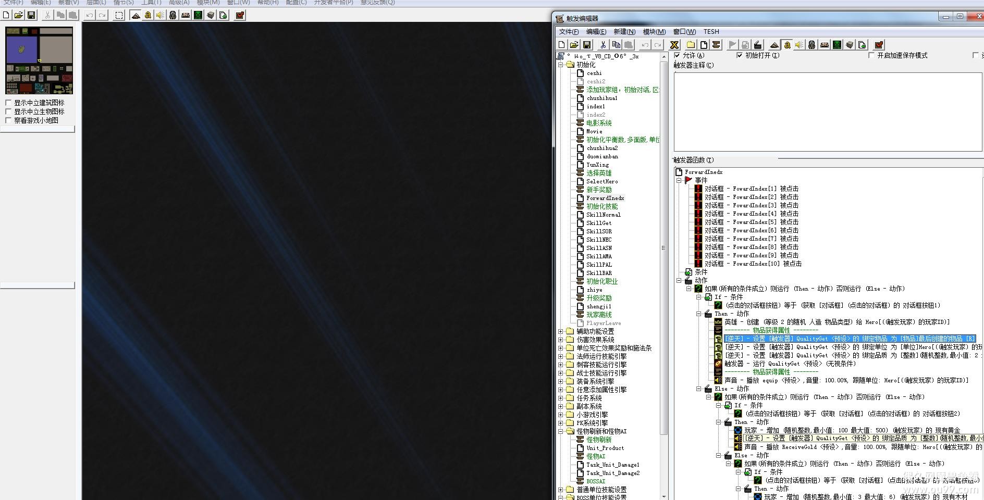Expand the 装备系统引擎 folder
The image size is (984, 500).
tap(561, 381)
